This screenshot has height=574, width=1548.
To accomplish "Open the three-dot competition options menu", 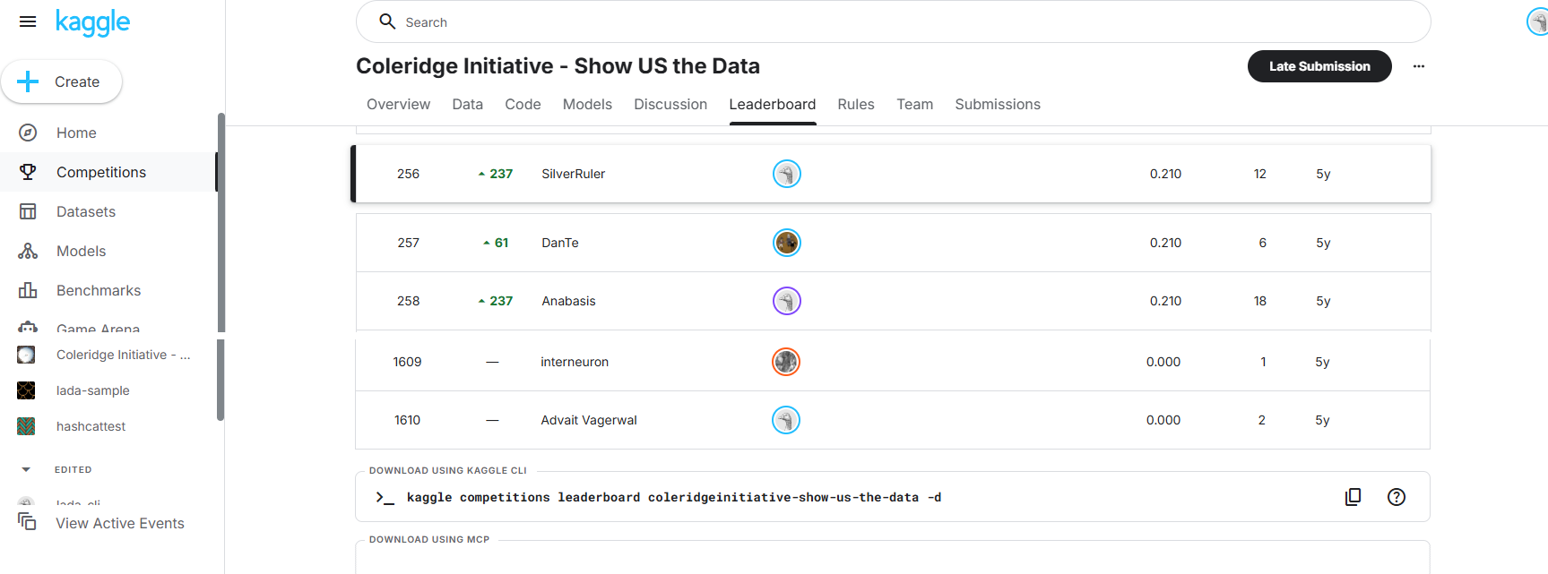I will (x=1419, y=66).
